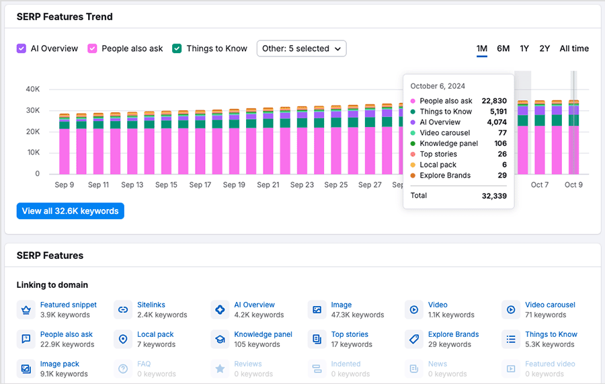Click the FAQ question mark icon
Viewport: 605px width, 384px height.
[123, 369]
